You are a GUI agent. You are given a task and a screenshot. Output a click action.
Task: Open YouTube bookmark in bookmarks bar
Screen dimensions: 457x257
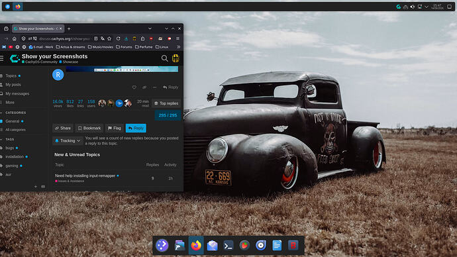(11, 46)
